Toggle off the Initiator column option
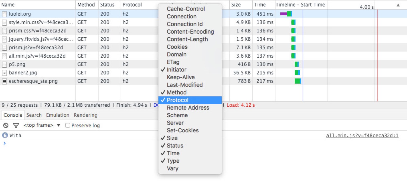The height and width of the screenshot is (190, 407). [x=176, y=70]
